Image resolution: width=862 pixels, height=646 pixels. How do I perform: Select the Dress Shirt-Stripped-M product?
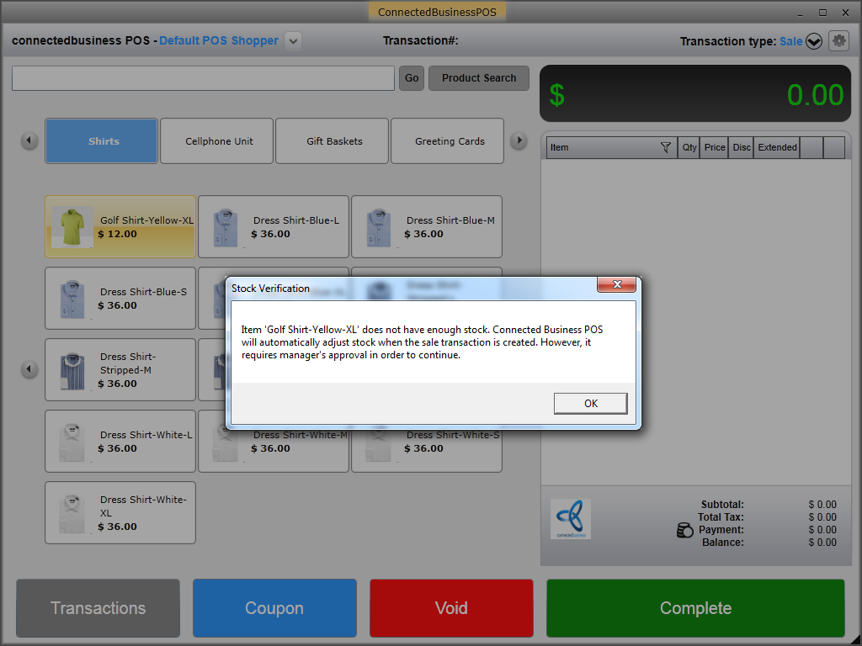pyautogui.click(x=120, y=369)
